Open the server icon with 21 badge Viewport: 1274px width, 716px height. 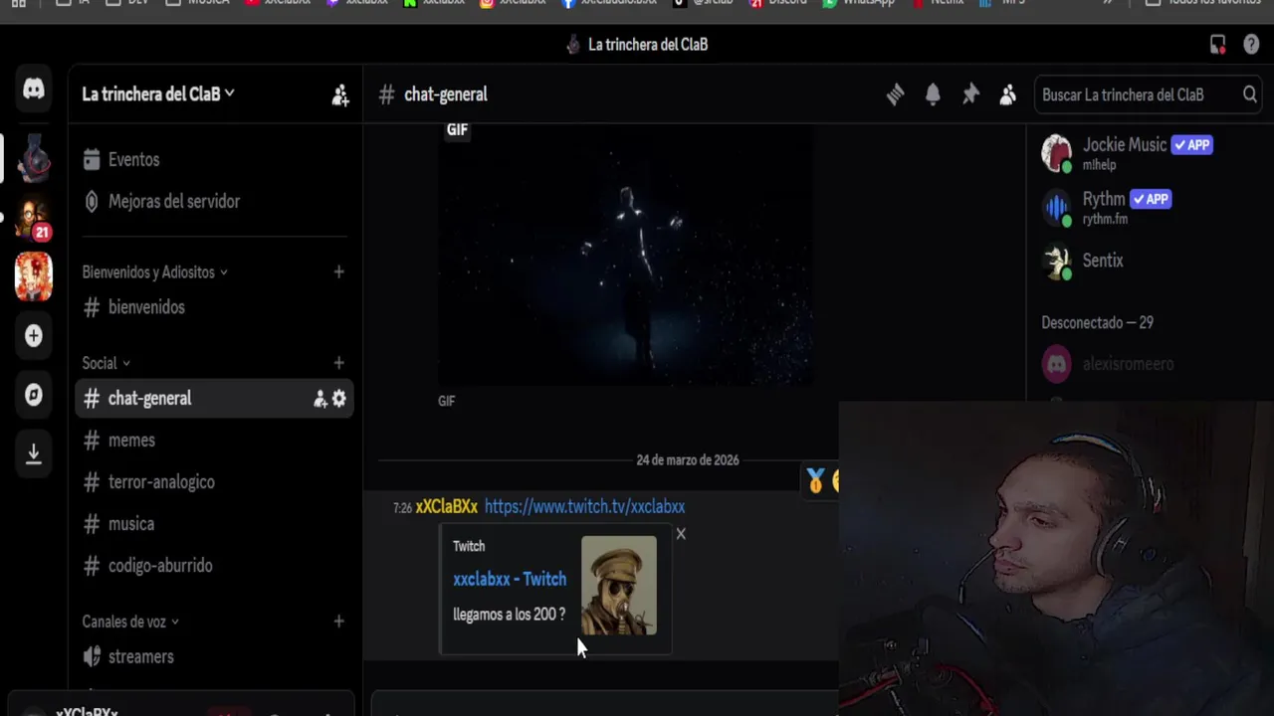33,218
